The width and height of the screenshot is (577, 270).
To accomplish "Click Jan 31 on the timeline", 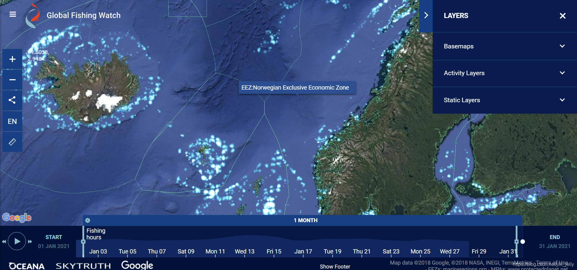I will click(508, 251).
